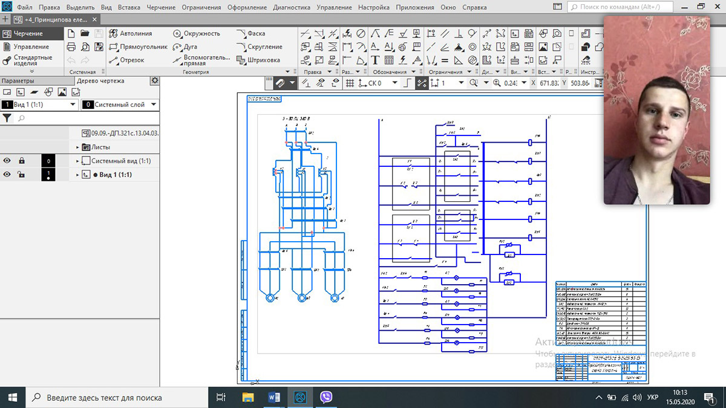Open Viber from the Windows taskbar

[327, 397]
